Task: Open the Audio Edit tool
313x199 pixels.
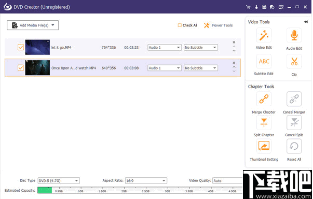Action: coord(294,35)
